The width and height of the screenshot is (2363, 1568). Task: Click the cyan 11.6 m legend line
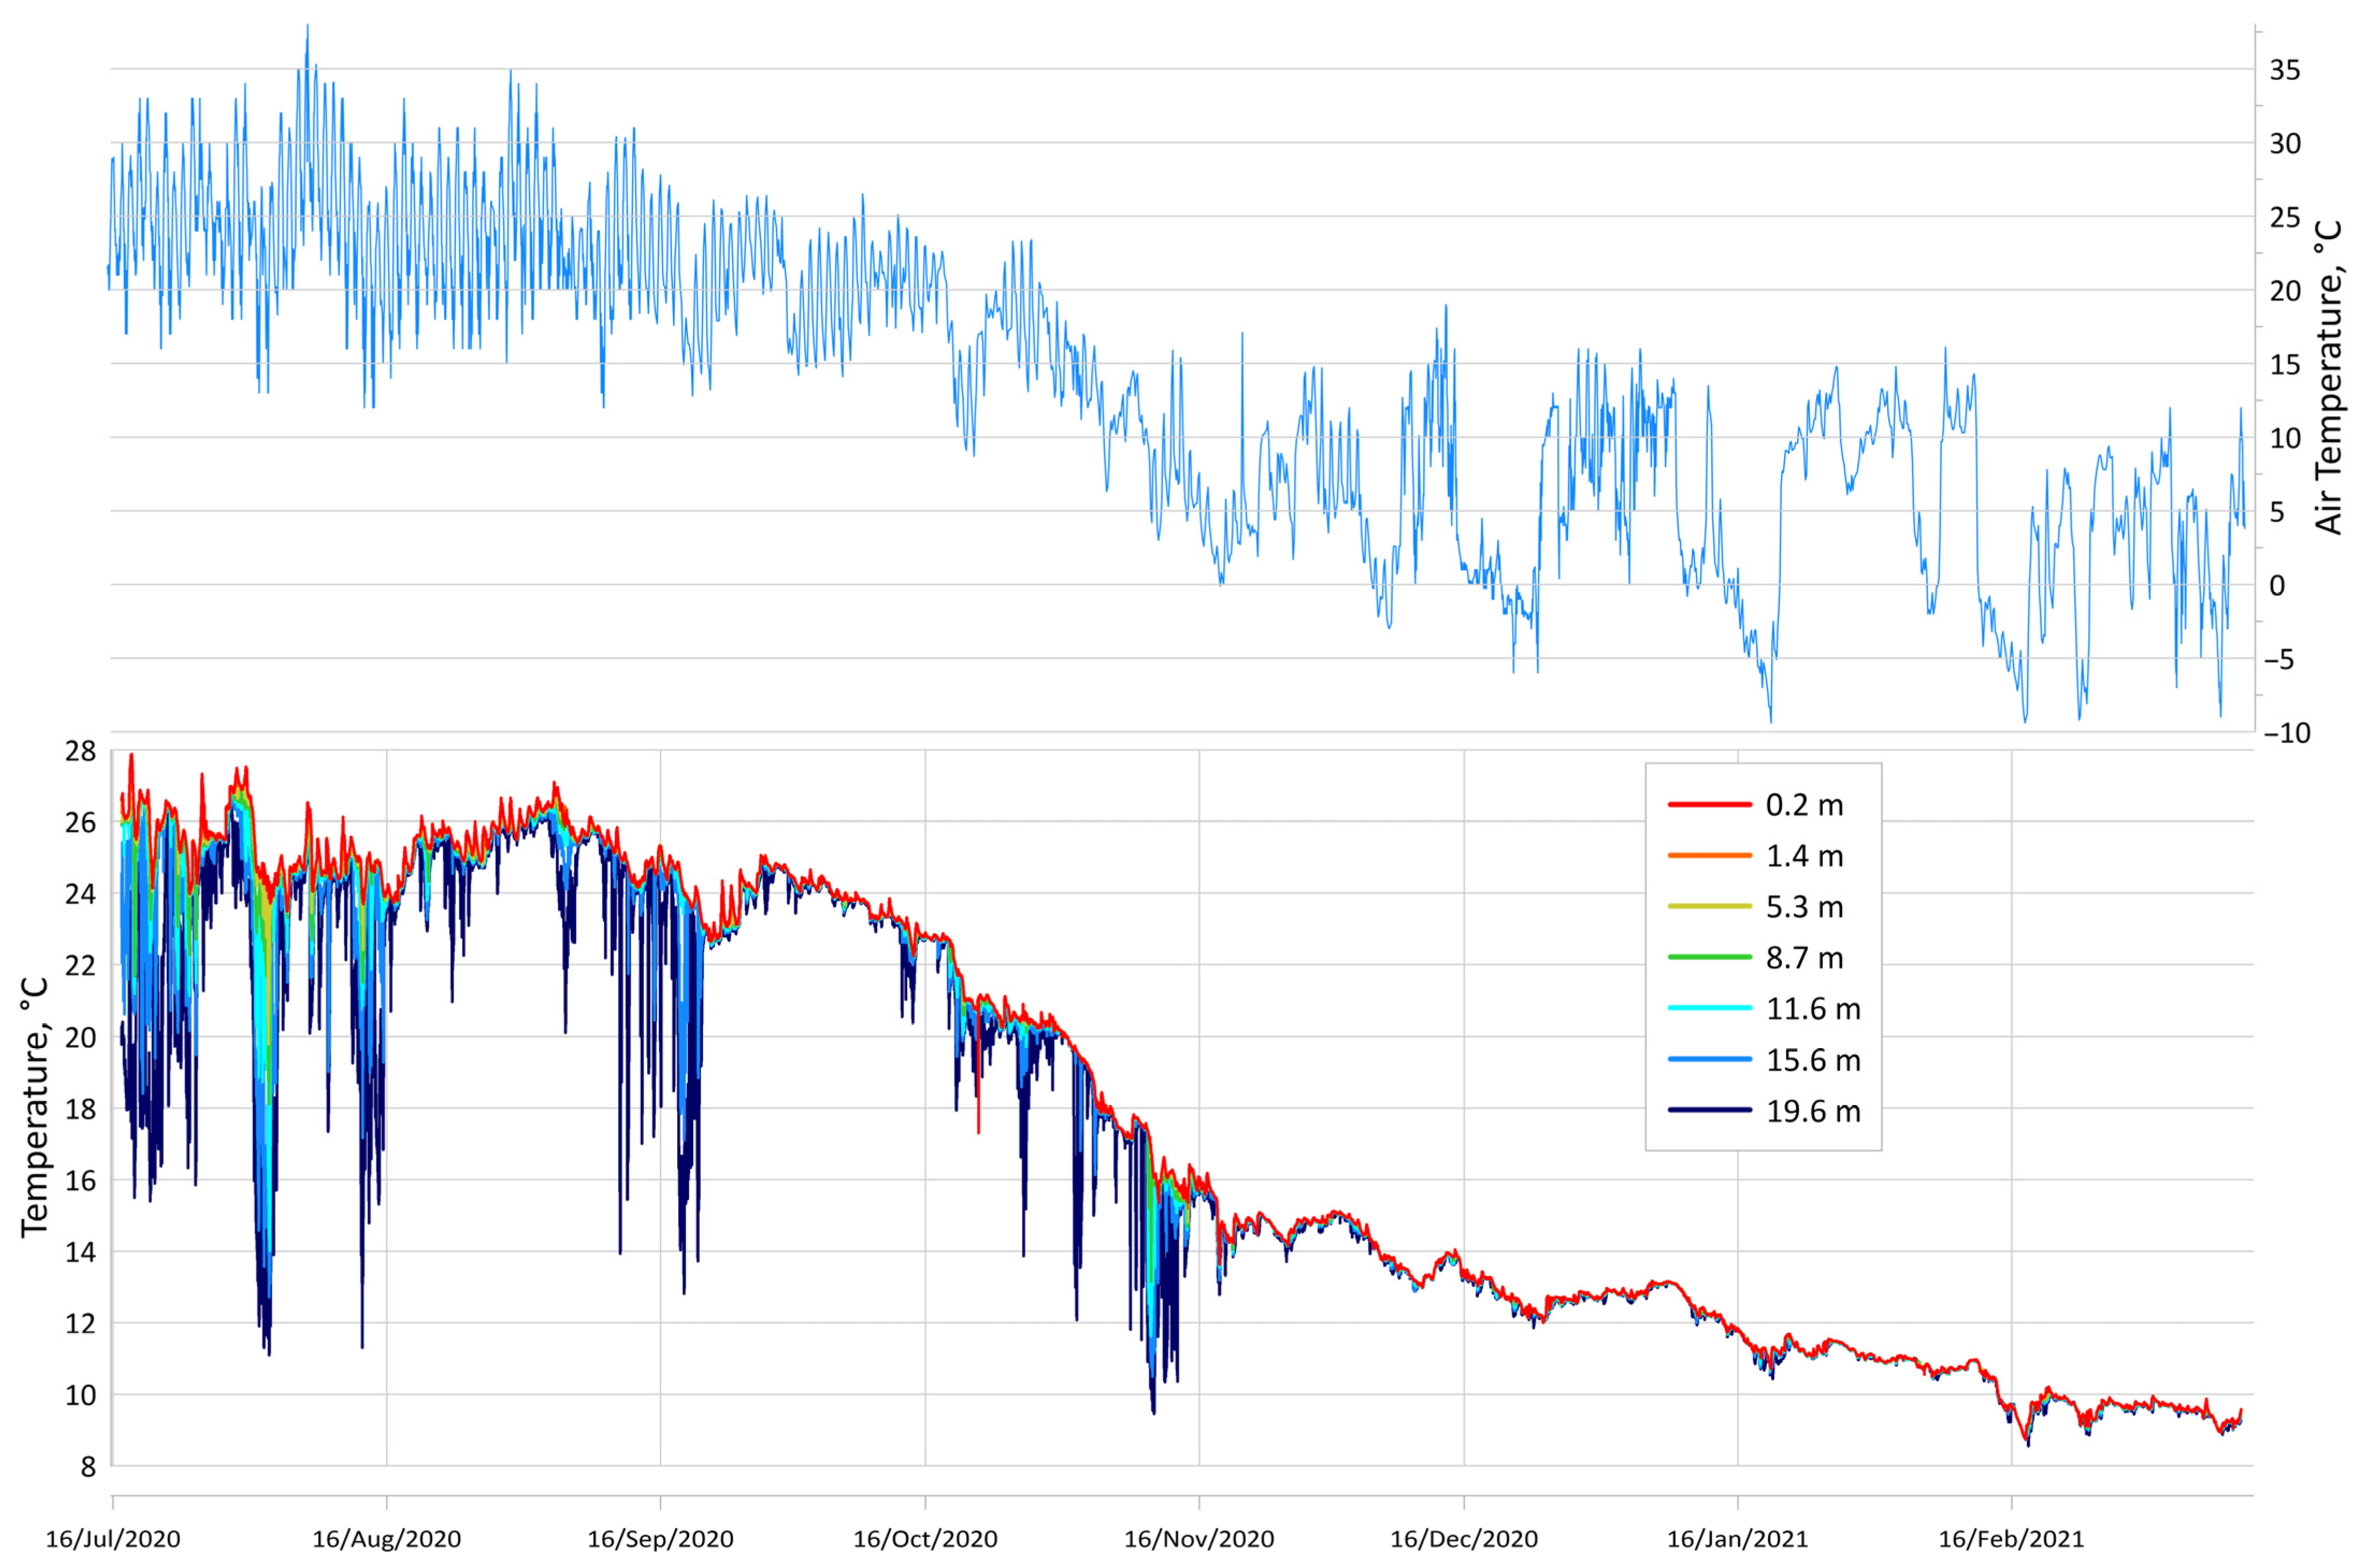[x=1709, y=1008]
